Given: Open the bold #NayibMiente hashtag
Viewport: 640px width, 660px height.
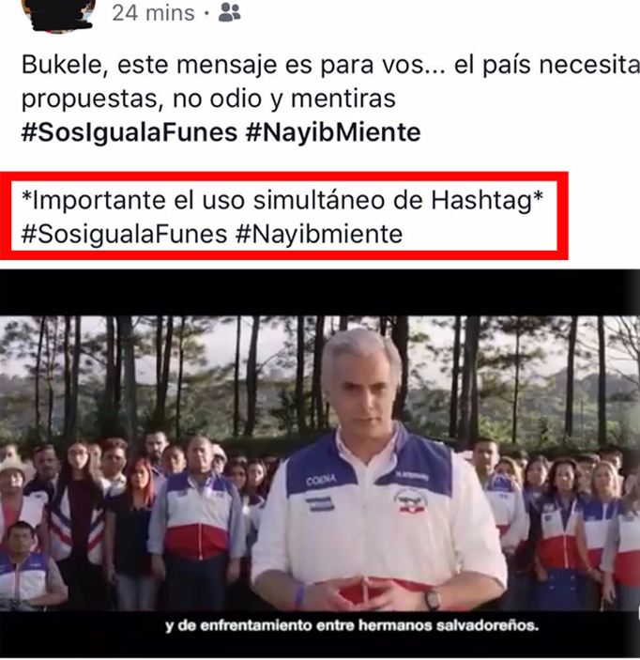Looking at the screenshot, I should pyautogui.click(x=333, y=132).
